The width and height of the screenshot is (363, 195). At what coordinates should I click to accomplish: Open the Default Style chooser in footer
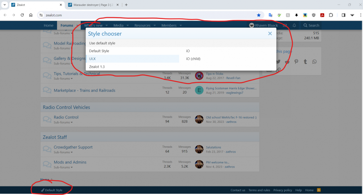(x=52, y=190)
